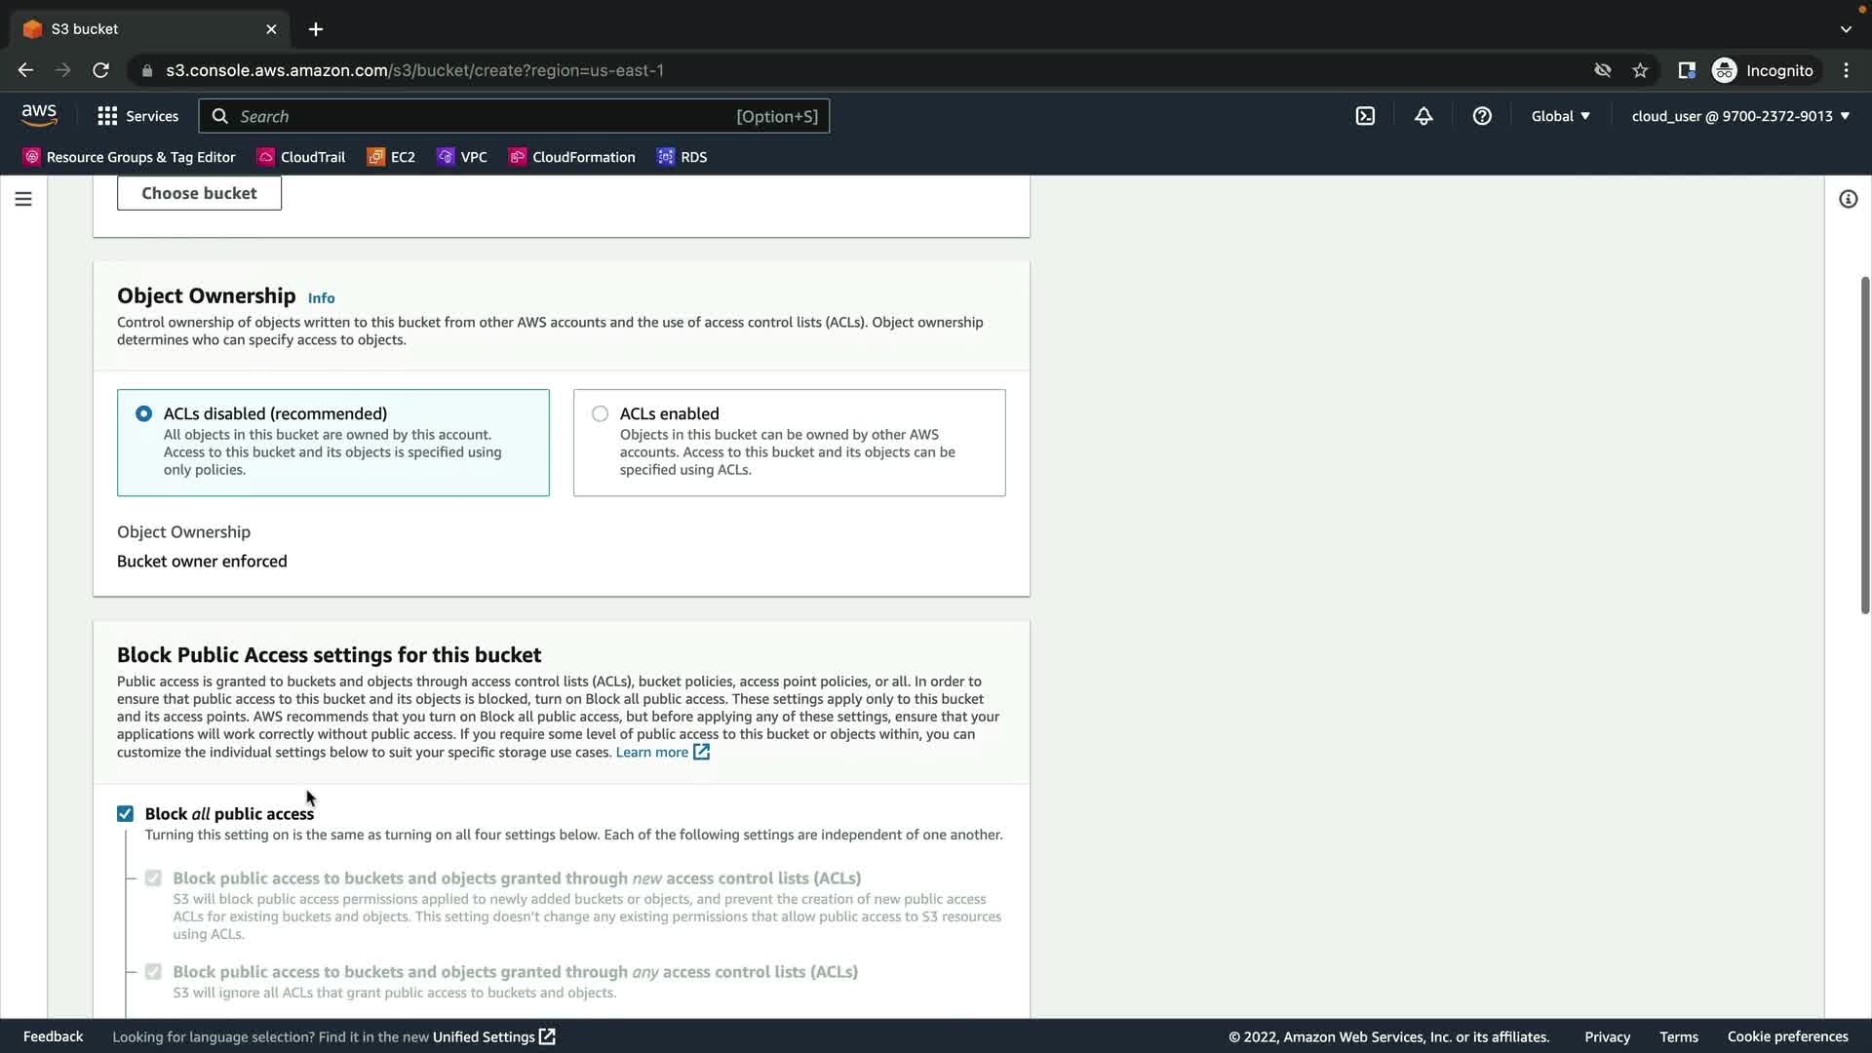This screenshot has height=1053, width=1872.
Task: Open the Services menu grid
Action: pos(137,116)
